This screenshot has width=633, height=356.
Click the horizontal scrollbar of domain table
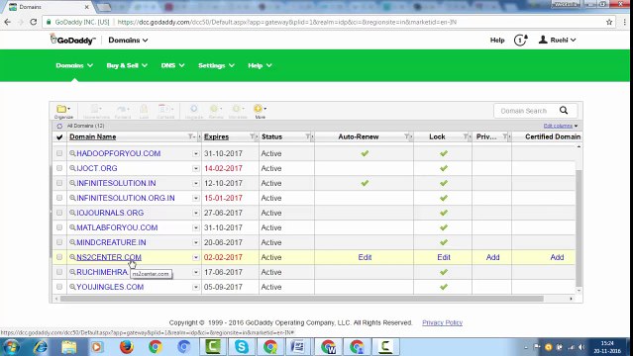tap(301, 299)
